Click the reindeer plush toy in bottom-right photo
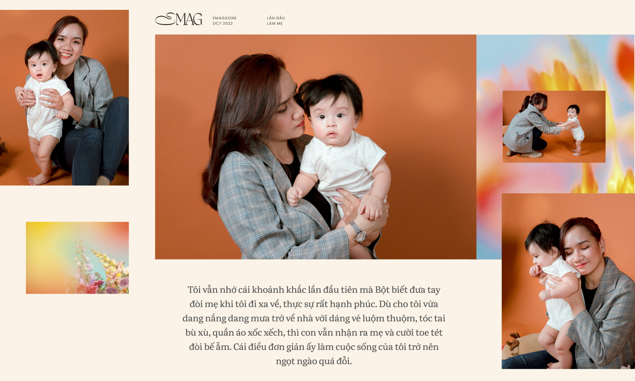This screenshot has height=381, width=635. click(513, 344)
